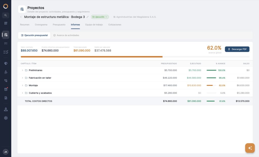Screen dimensions: 259x157
Task: Open the Presupuesto tab
Action: pyautogui.click(x=59, y=25)
